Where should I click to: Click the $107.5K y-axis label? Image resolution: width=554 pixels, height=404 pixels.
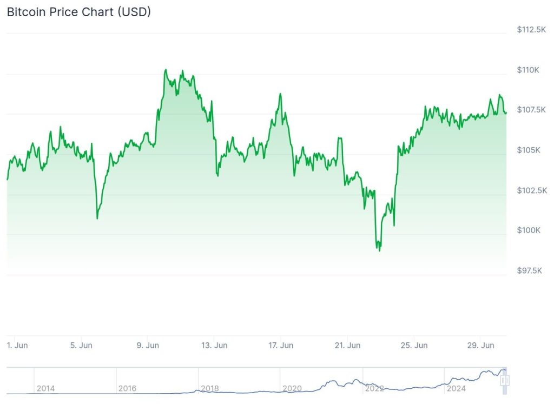tap(531, 110)
